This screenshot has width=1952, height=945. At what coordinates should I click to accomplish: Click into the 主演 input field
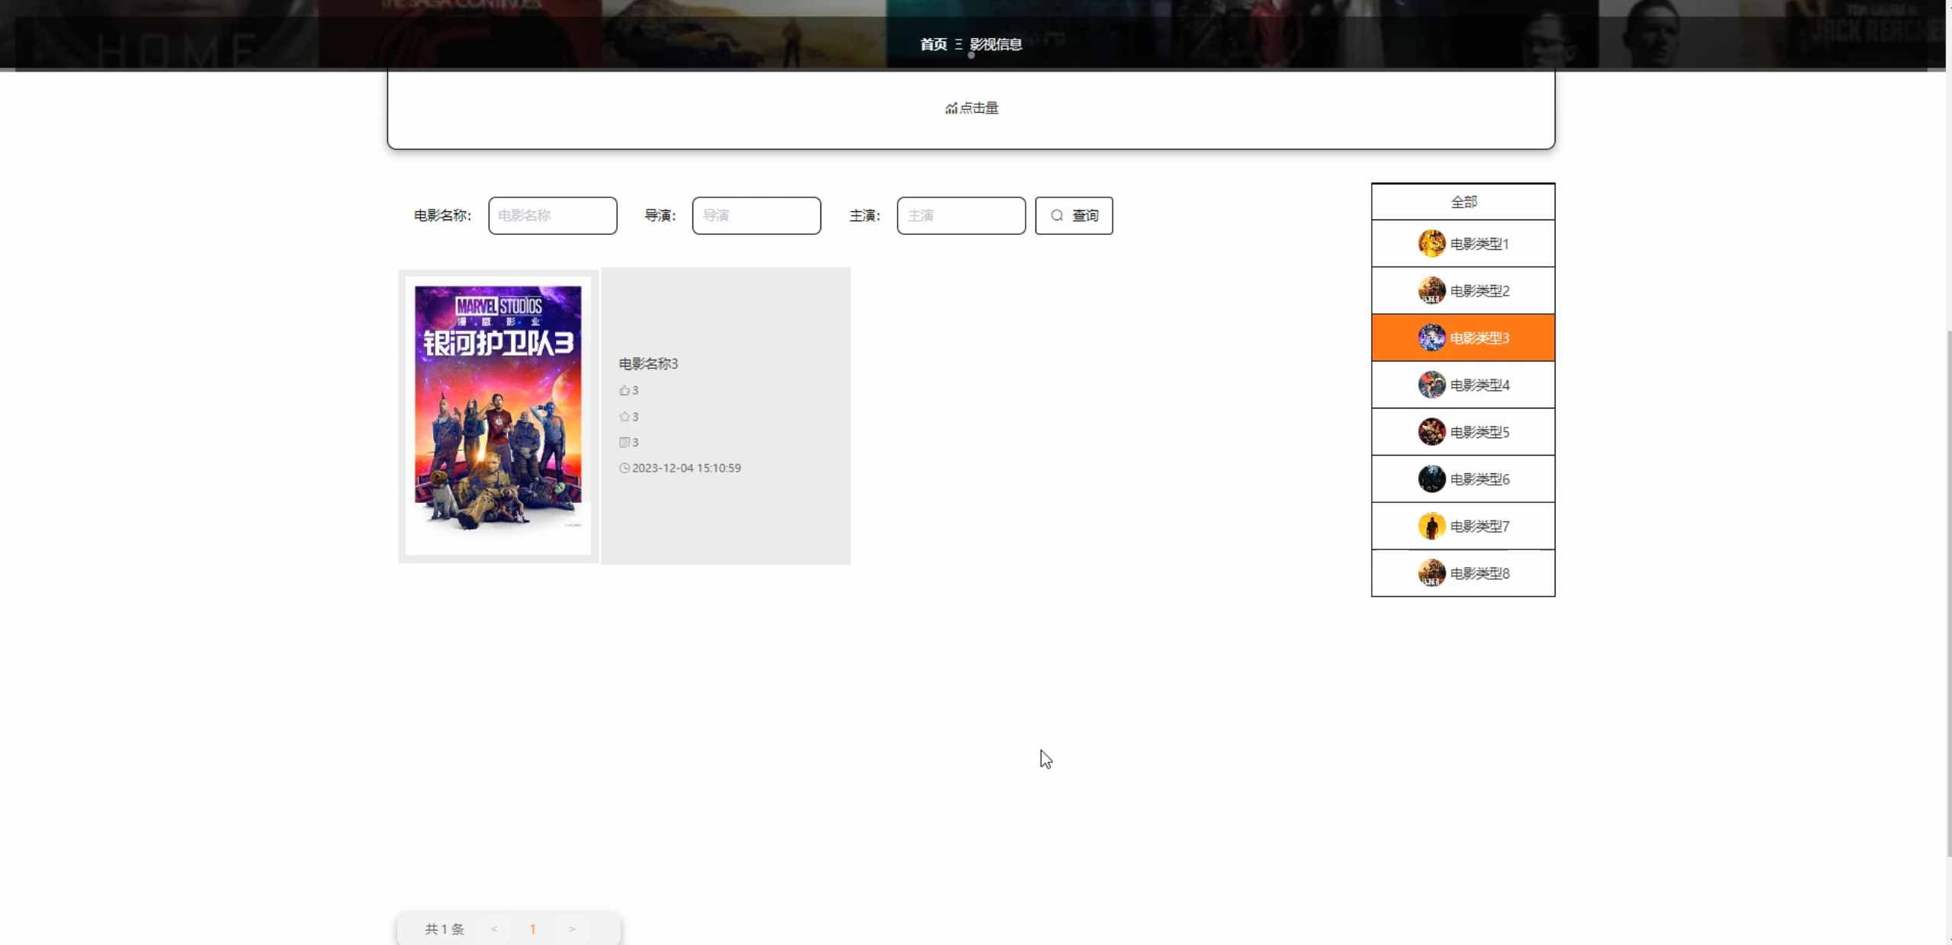coord(960,216)
